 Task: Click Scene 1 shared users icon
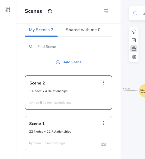pyautogui.click(x=104, y=144)
